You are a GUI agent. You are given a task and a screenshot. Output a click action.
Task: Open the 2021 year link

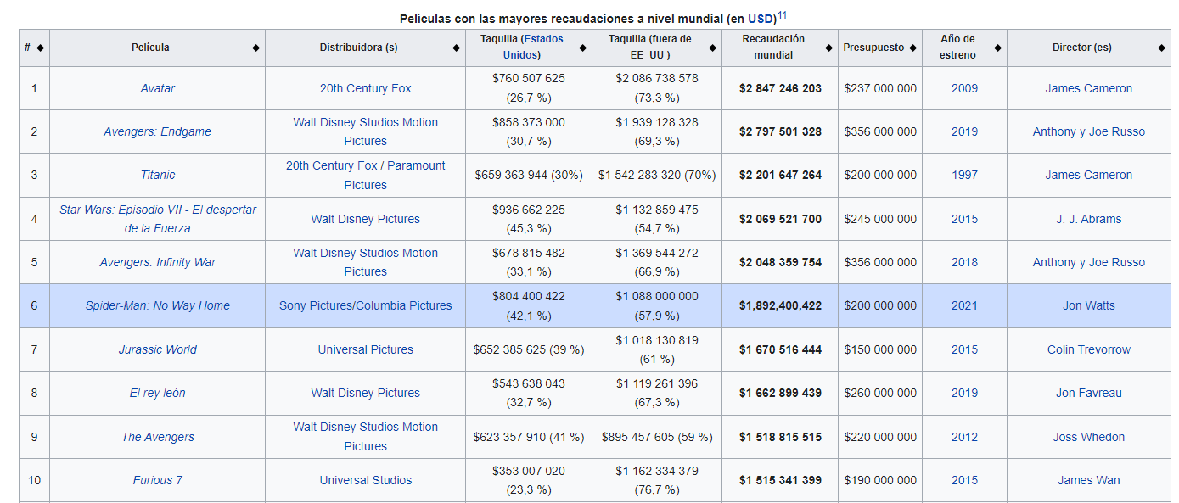click(x=964, y=305)
